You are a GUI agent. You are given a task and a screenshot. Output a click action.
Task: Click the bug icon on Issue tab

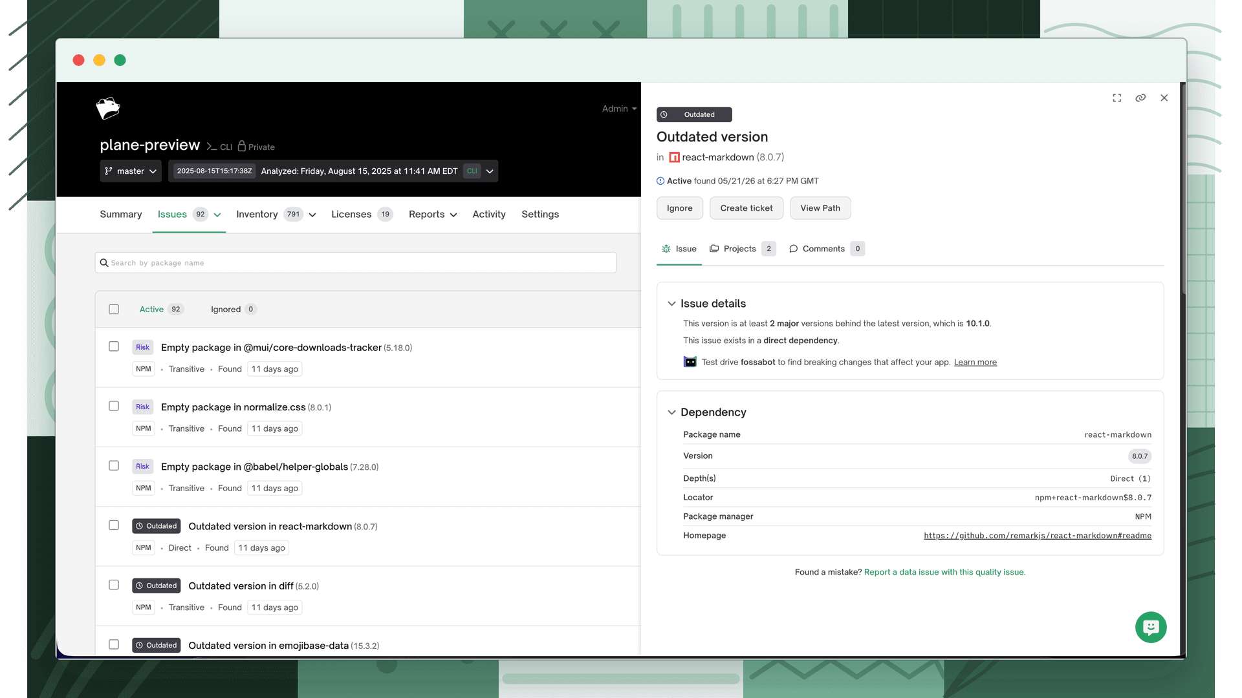coord(666,249)
